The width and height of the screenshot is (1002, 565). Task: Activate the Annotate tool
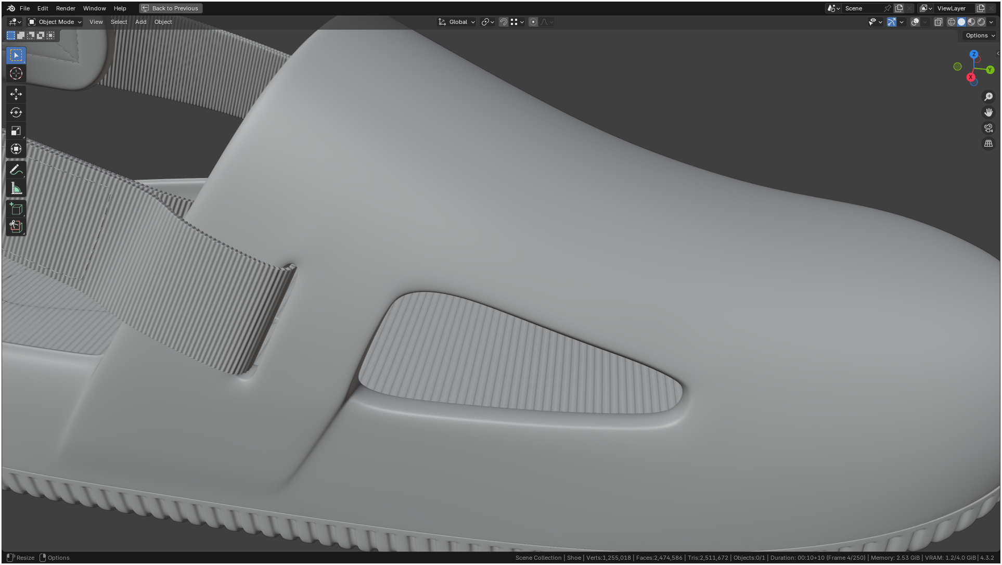coord(16,170)
